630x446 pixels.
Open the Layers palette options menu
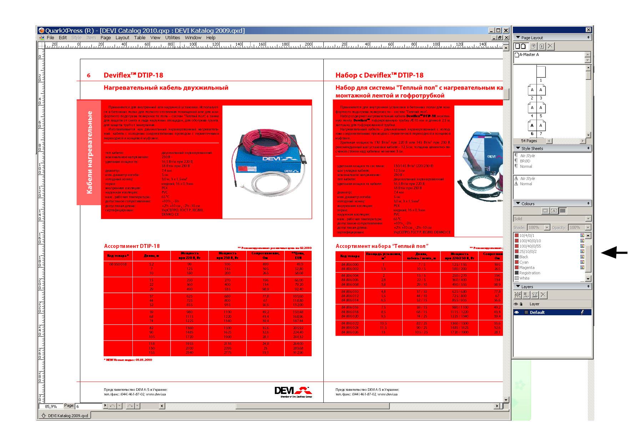click(x=588, y=286)
